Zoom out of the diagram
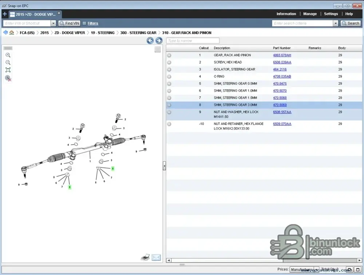This screenshot has width=364, height=275. coord(8,63)
